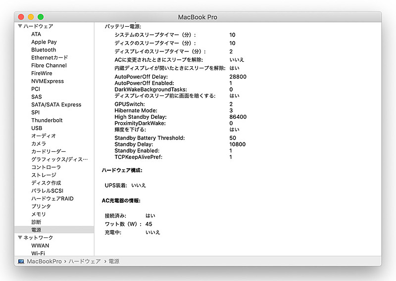Open the WWAN network entry

pos(40,245)
